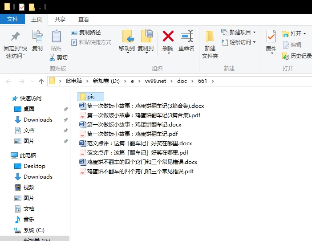Click the e folder breadcrumb
Image resolution: width=312 pixels, height=241 pixels.
(x=132, y=81)
